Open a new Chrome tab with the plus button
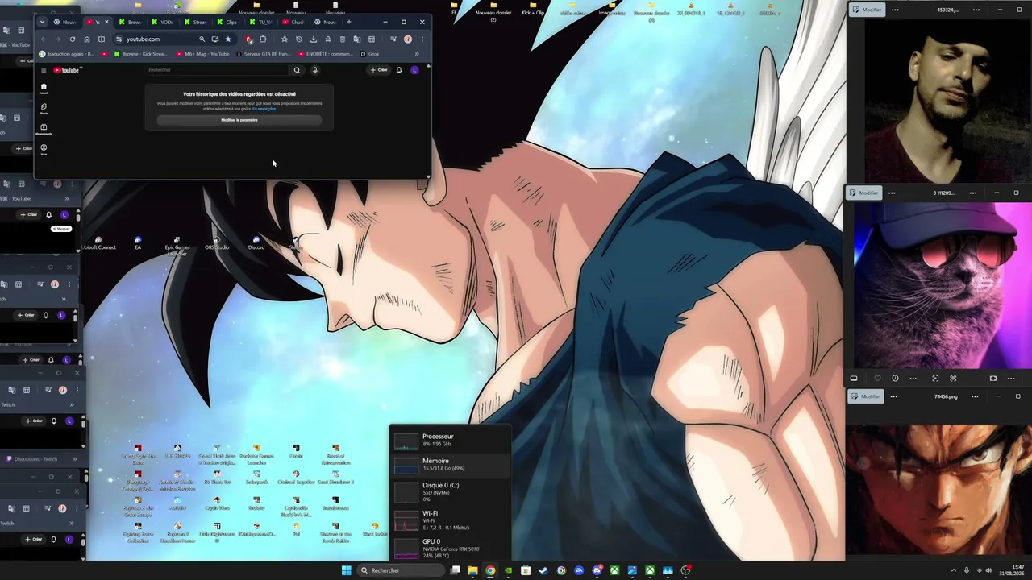 point(348,22)
